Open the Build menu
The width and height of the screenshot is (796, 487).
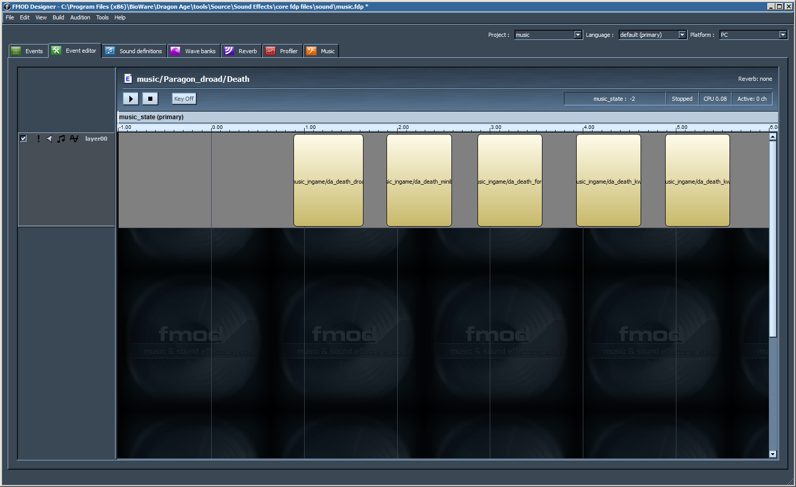pos(58,17)
